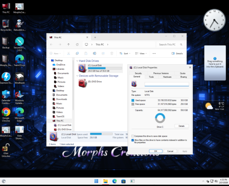Switch to Security tab
Image resolution: width=229 pixels, height=186 pixels.
tap(138, 73)
